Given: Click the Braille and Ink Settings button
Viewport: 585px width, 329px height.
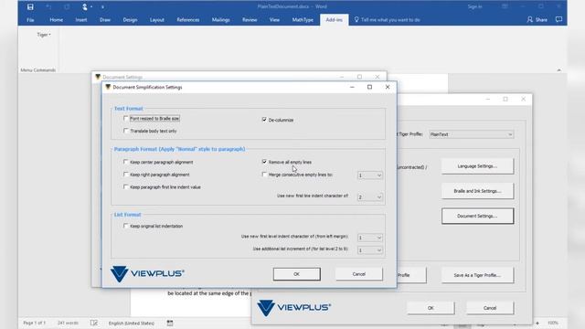Looking at the screenshot, I should click(477, 191).
